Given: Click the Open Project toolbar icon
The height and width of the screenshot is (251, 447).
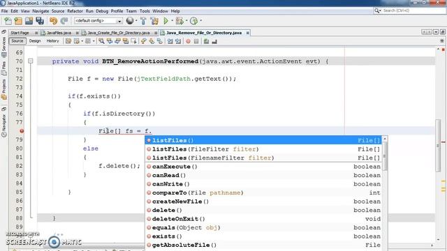Looking at the screenshot, I should [x=29, y=21].
